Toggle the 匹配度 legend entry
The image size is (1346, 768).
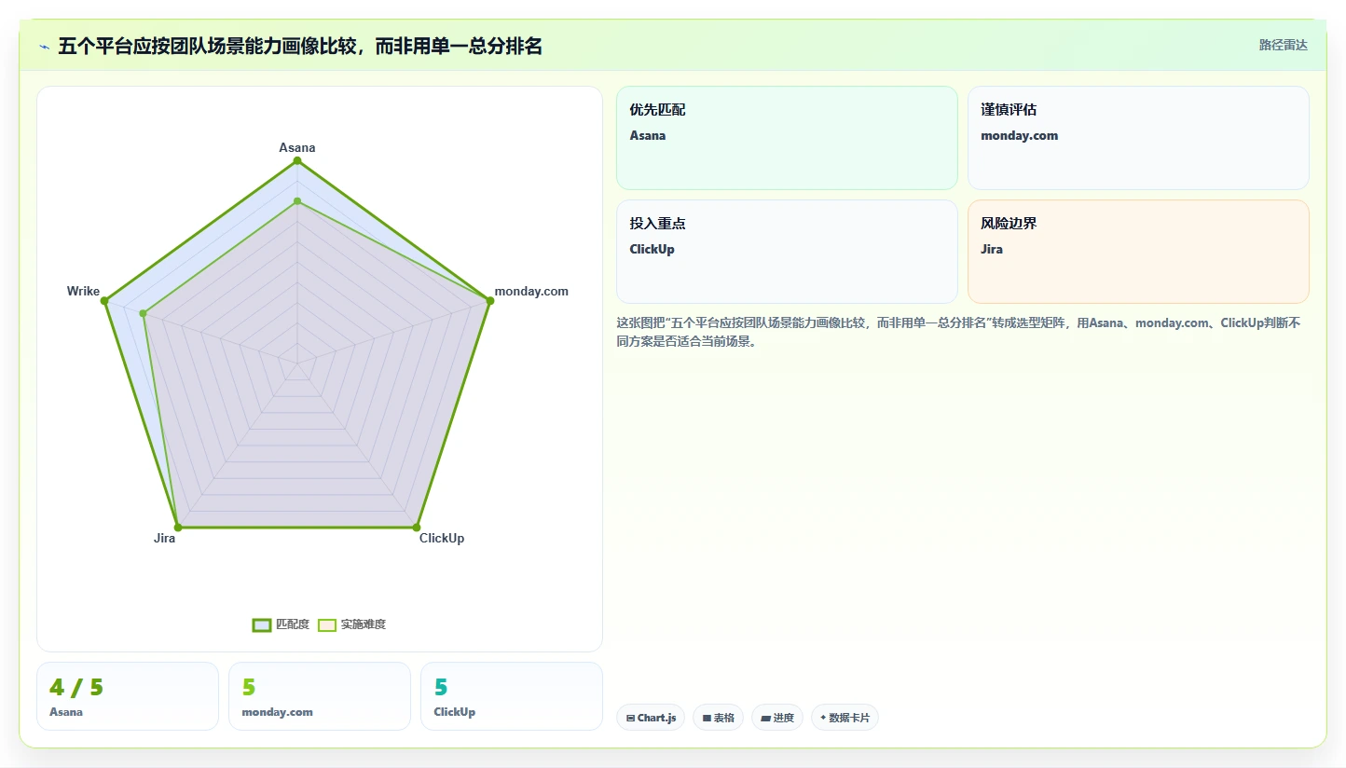pos(281,624)
